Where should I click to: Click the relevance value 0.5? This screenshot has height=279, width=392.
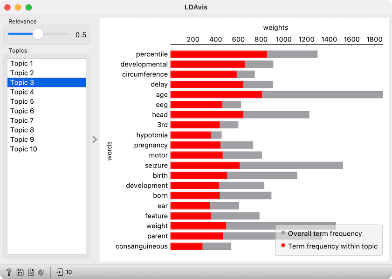tap(81, 35)
